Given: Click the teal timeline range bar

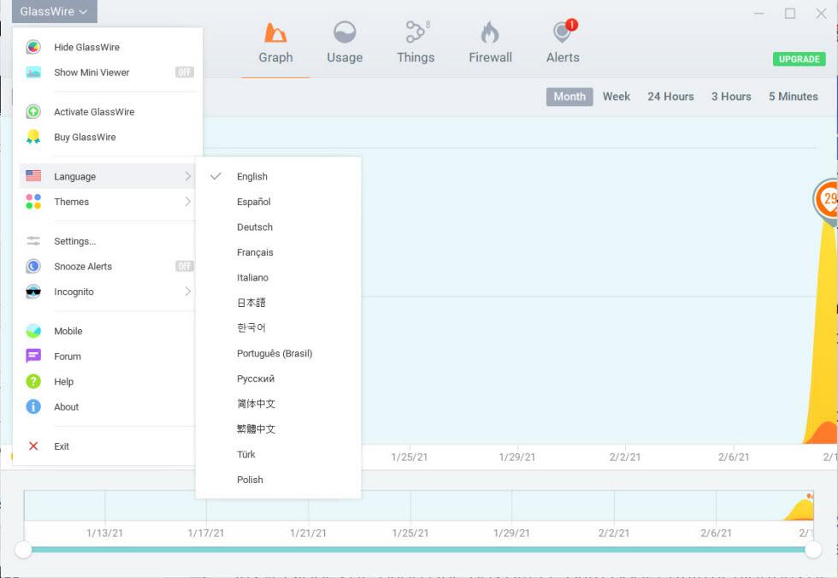Looking at the screenshot, I should (418, 550).
